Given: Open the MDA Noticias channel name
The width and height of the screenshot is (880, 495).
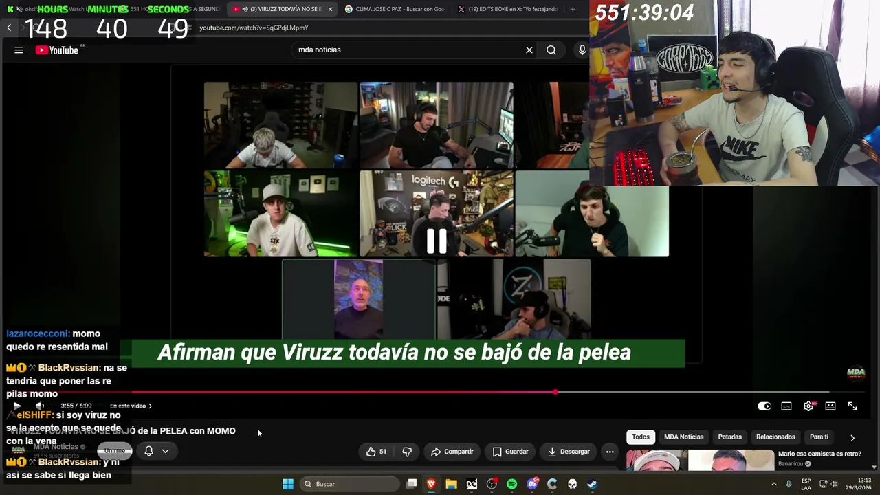Looking at the screenshot, I should point(56,447).
